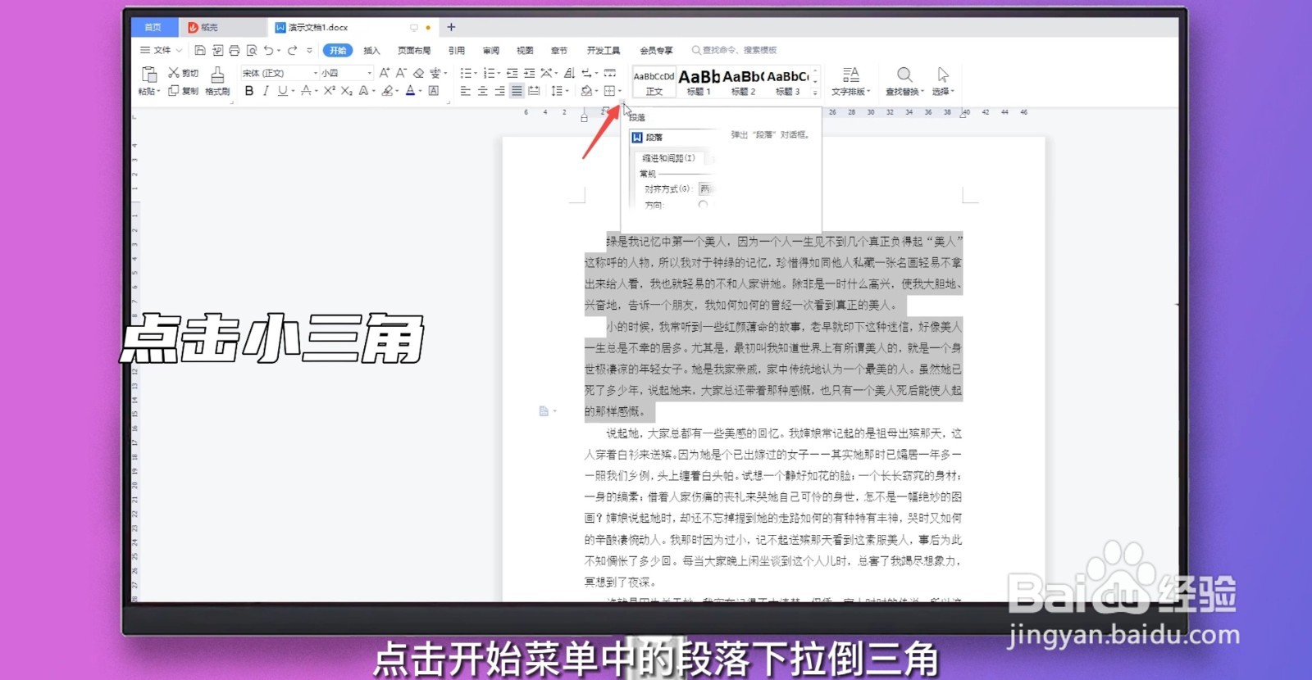
Task: Click the Distributed alignment icon
Action: pos(534,91)
